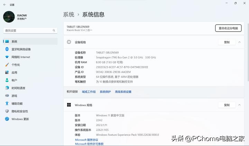The height and width of the screenshot is (146, 249).
Task: Click the 重命名这台电脑 button
Action: tap(228, 28)
